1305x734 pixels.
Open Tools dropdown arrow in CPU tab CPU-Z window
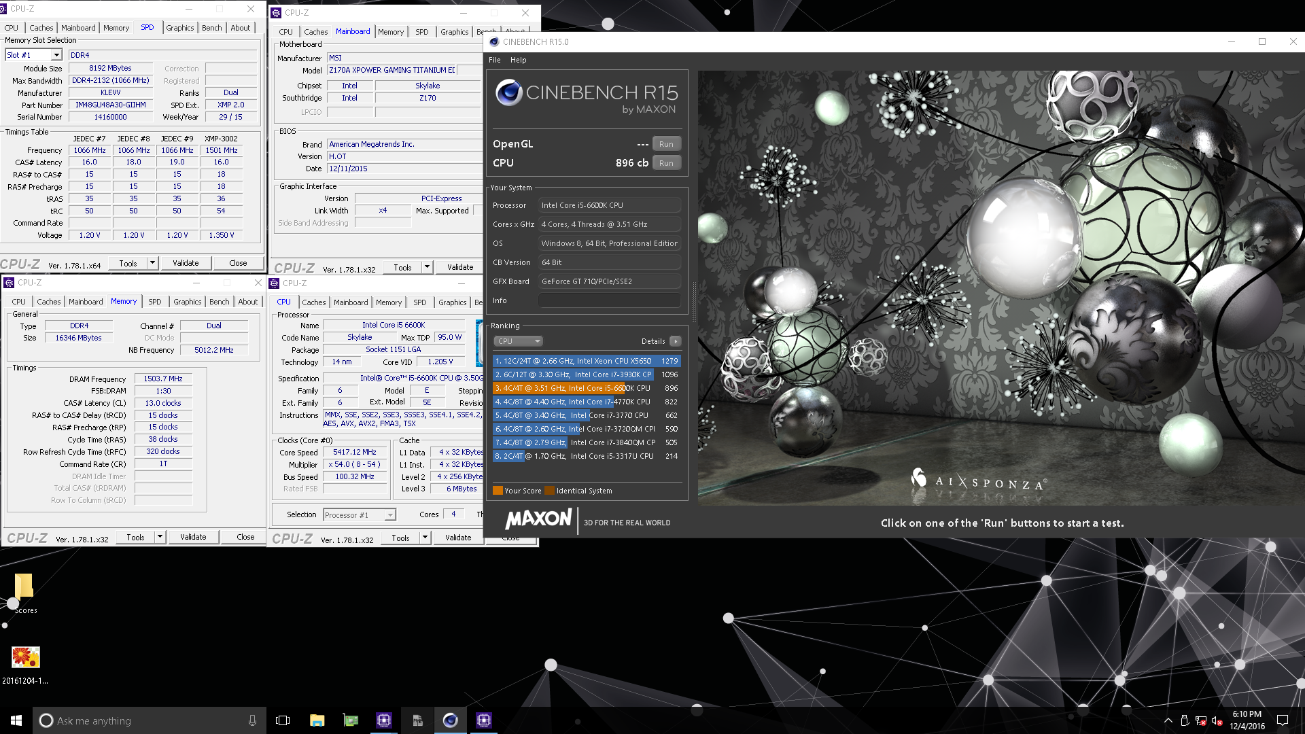(425, 538)
